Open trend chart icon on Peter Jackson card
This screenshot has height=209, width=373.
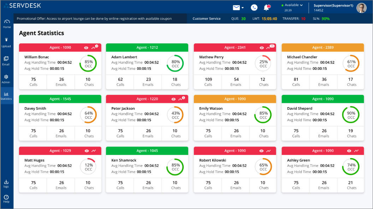point(181,99)
